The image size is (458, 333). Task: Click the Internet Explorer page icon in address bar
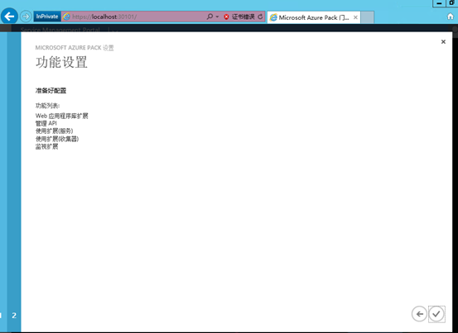point(66,17)
